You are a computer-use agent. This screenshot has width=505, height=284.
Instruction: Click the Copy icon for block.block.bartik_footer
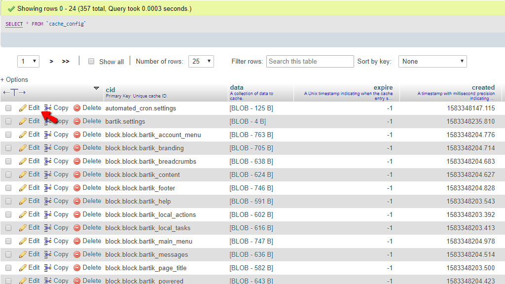48,188
